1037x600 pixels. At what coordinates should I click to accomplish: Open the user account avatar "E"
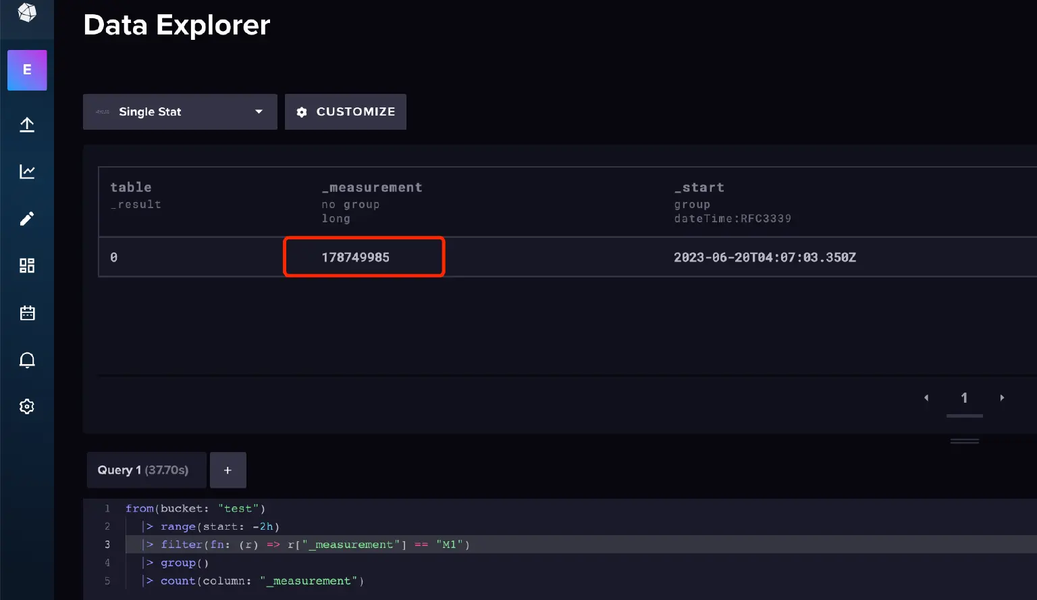click(27, 70)
